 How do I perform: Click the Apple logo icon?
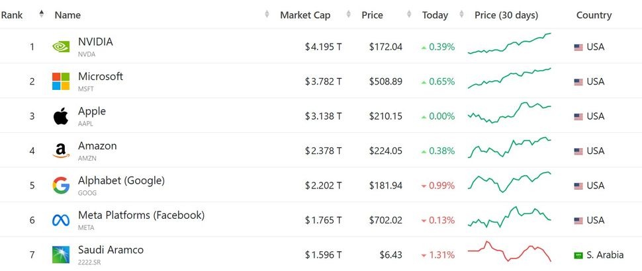pos(61,116)
